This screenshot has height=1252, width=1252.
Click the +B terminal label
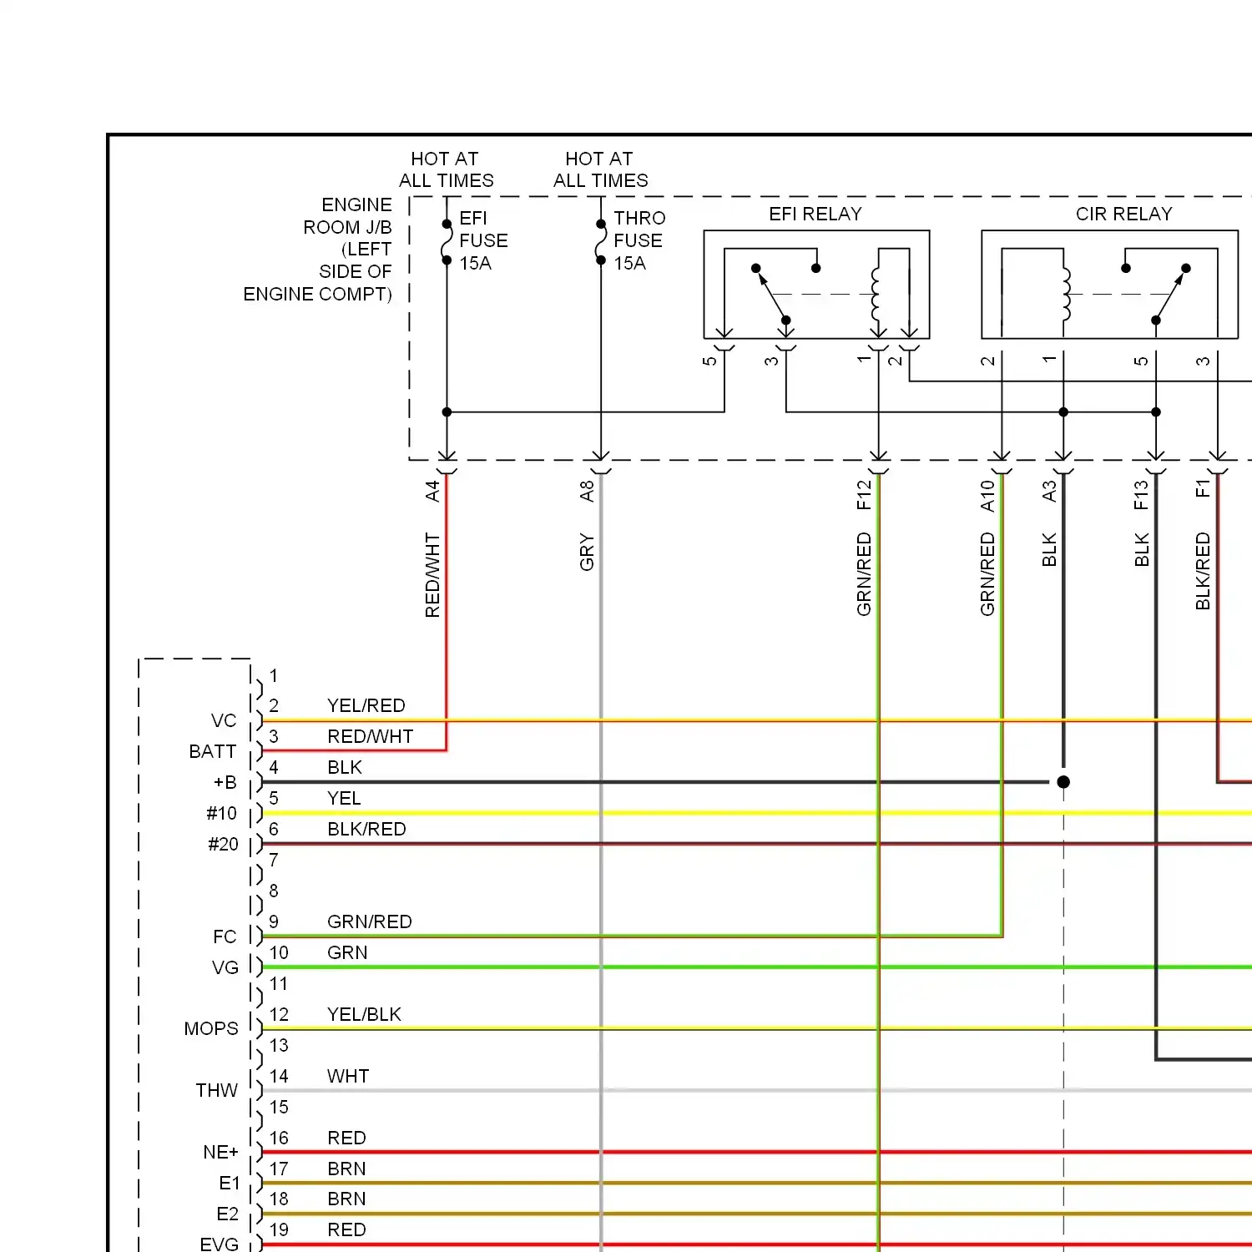tap(225, 783)
